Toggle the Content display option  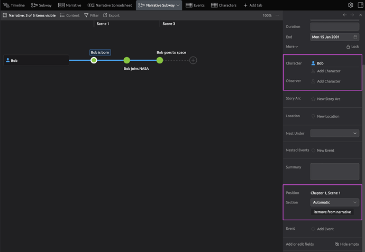point(70,15)
